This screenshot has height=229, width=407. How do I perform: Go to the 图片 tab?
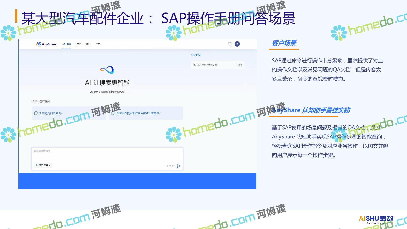pyautogui.click(x=88, y=44)
